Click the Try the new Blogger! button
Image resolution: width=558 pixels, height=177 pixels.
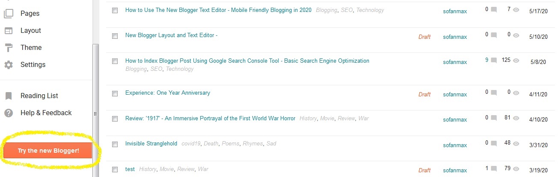[48, 151]
